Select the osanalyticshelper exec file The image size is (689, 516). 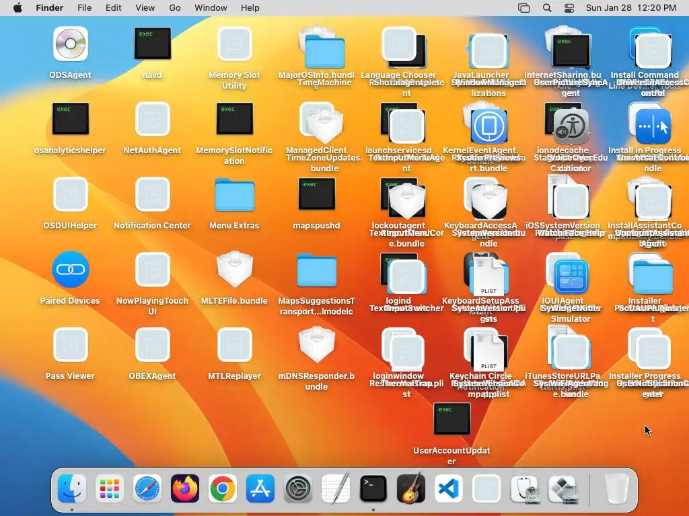[70, 118]
